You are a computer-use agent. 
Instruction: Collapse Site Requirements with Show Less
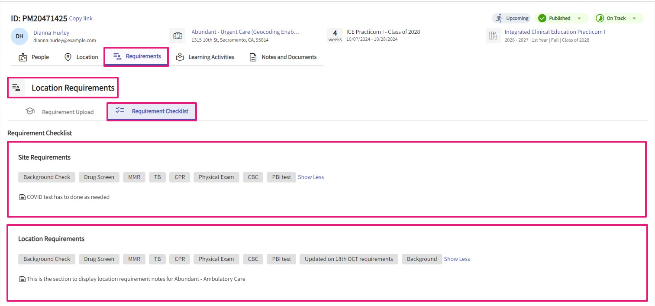310,177
